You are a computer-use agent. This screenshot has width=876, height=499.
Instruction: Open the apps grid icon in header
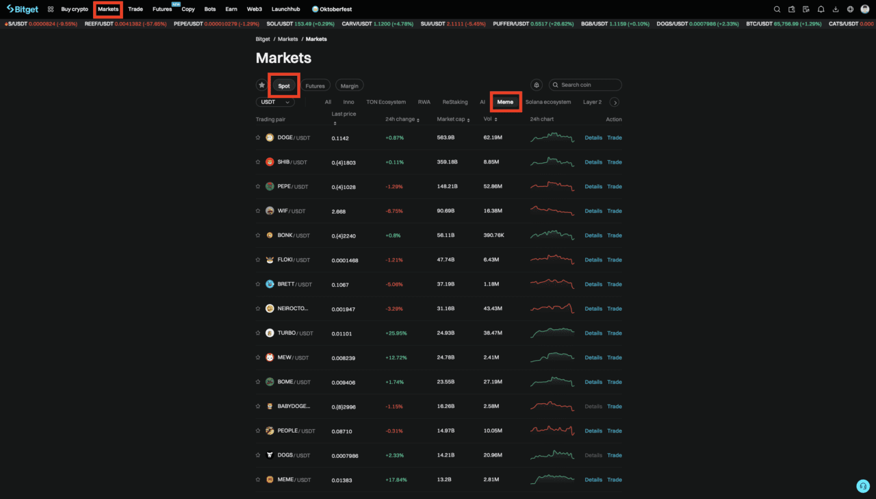[51, 10]
